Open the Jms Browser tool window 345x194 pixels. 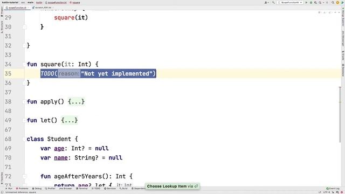(65, 189)
